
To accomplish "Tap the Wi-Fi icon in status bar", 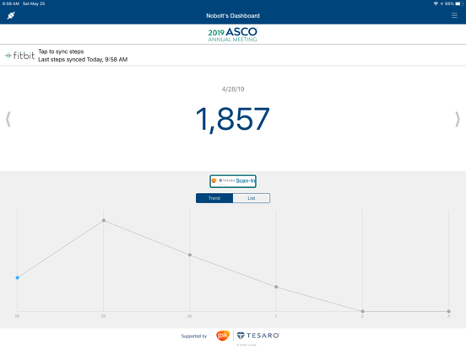I will coord(436,4).
